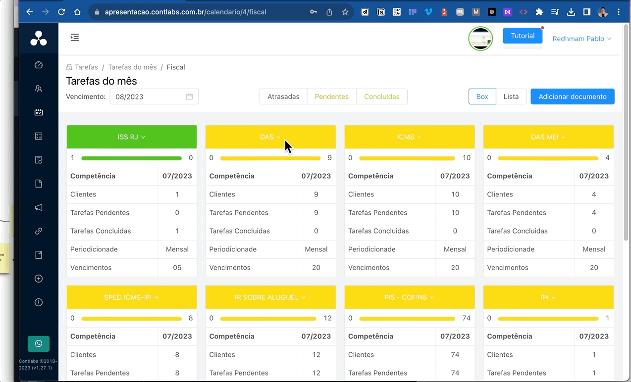Image resolution: width=631 pixels, height=382 pixels.
Task: Switch to Box view
Action: [482, 96]
